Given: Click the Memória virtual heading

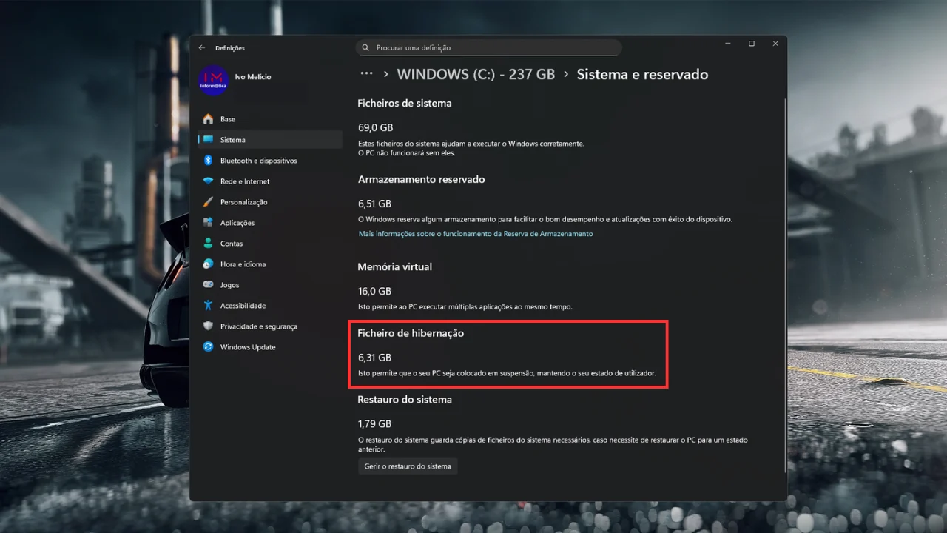Looking at the screenshot, I should (x=394, y=267).
